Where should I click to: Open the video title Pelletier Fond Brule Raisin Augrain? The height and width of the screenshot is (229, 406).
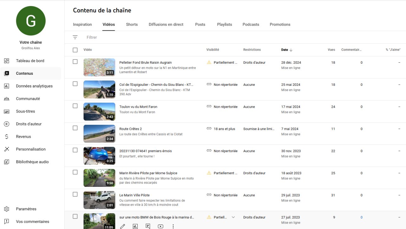[145, 62]
